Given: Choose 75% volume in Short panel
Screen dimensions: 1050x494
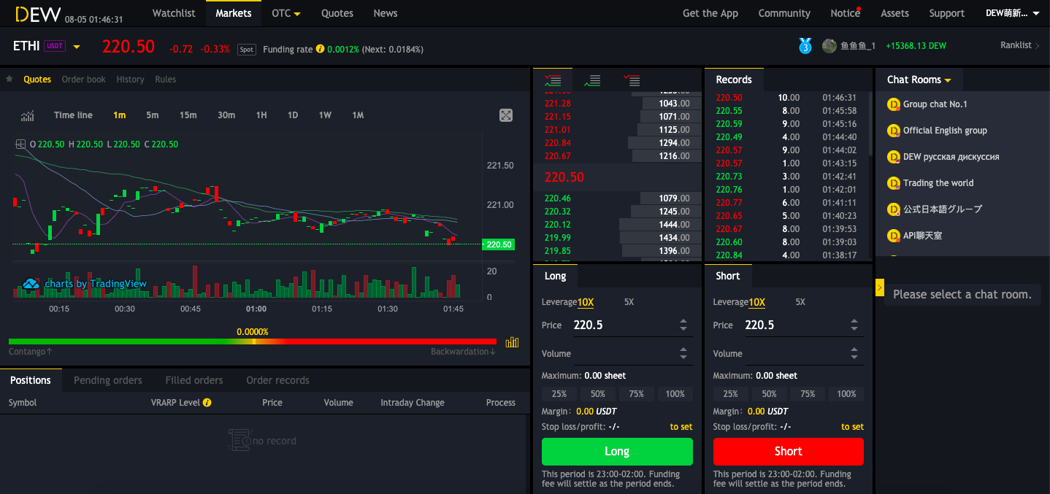Looking at the screenshot, I should click(808, 394).
